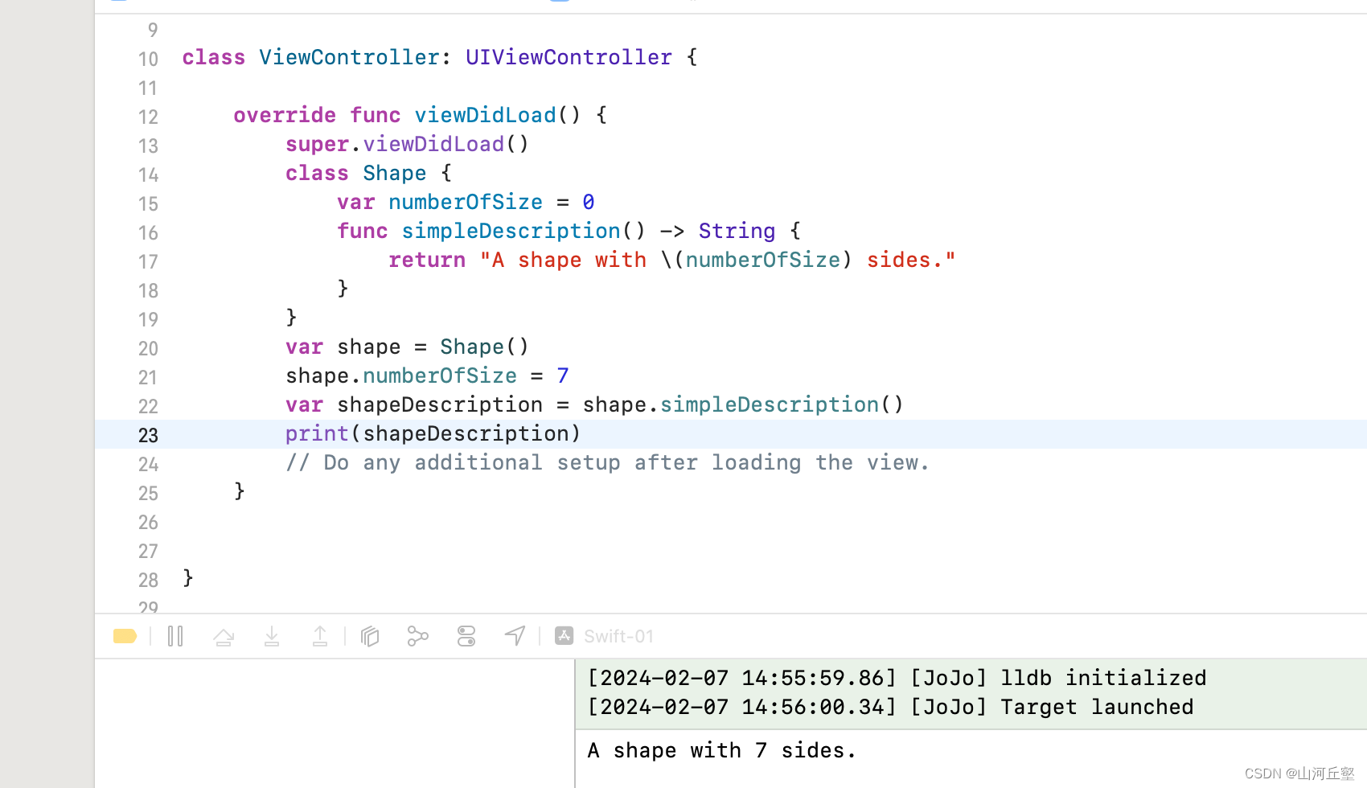Click line number 16 in the gutter
The height and width of the screenshot is (788, 1367).
(x=148, y=232)
